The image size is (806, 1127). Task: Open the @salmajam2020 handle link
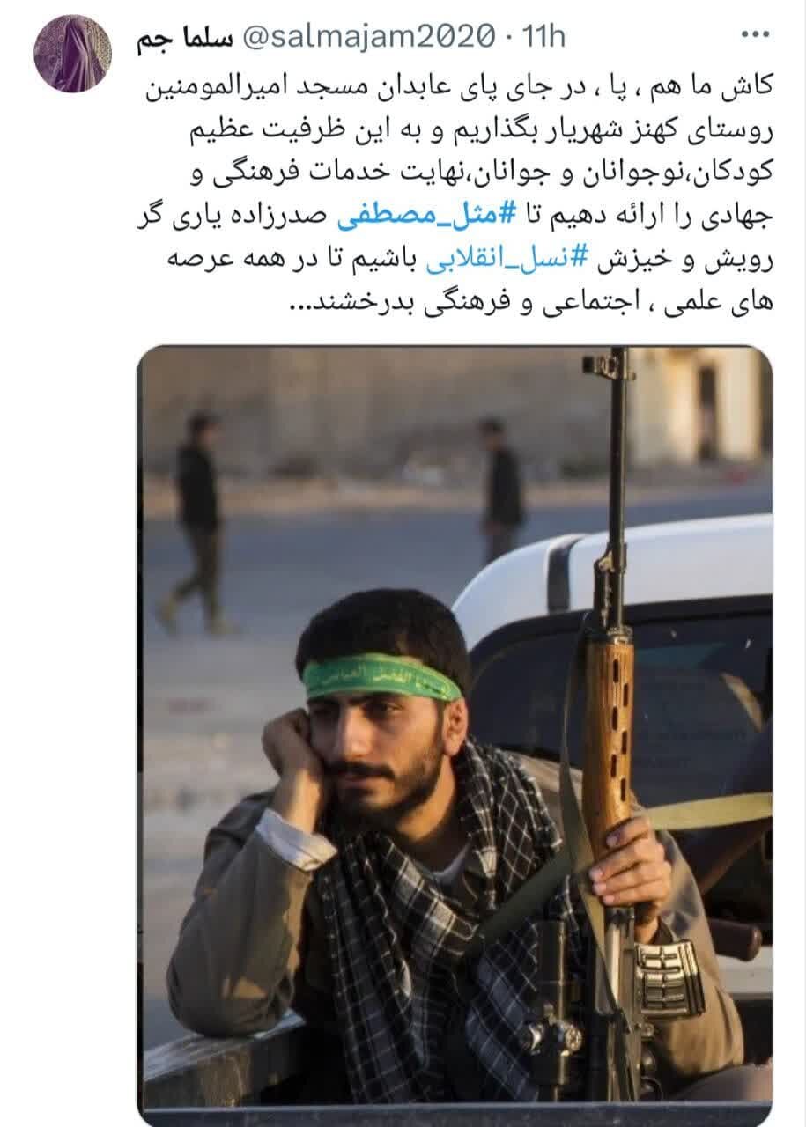367,37
